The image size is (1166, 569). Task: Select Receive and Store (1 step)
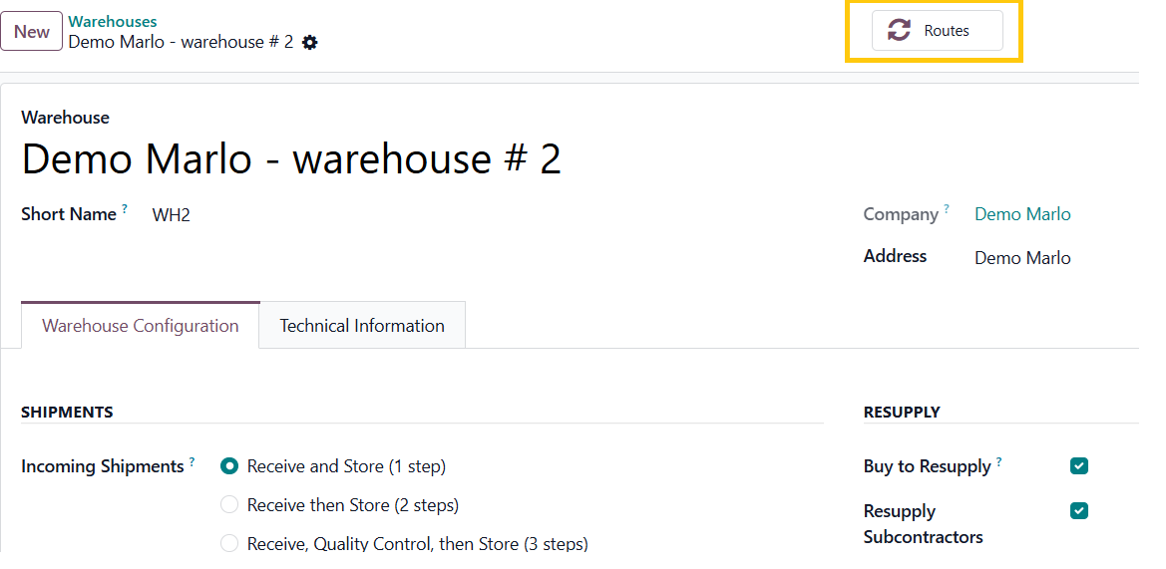coord(229,466)
